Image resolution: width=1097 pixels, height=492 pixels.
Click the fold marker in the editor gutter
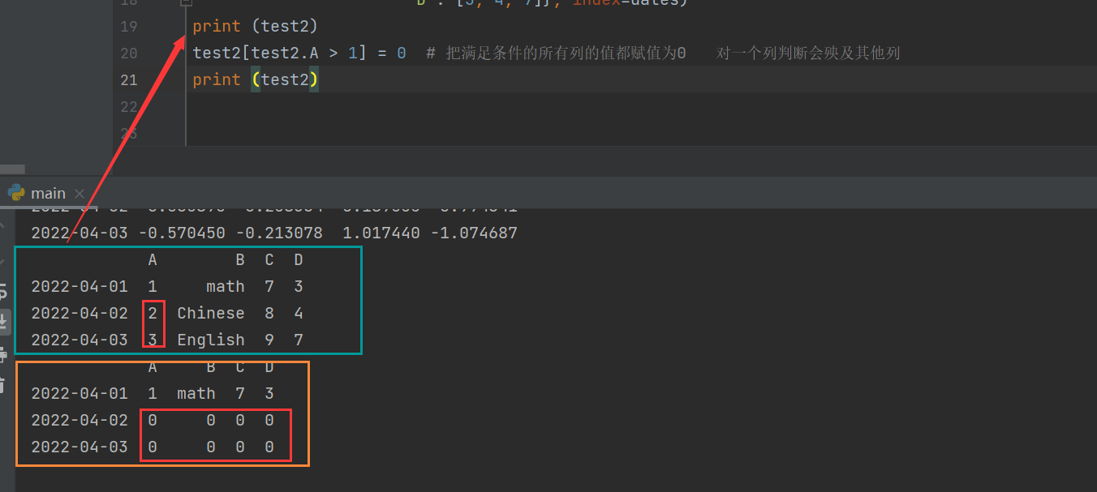[x=186, y=4]
